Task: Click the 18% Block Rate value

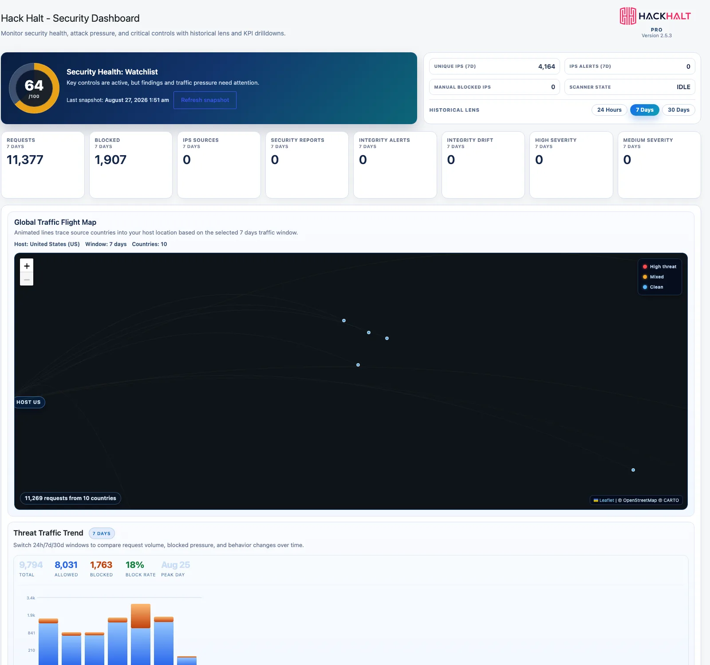Action: [135, 565]
